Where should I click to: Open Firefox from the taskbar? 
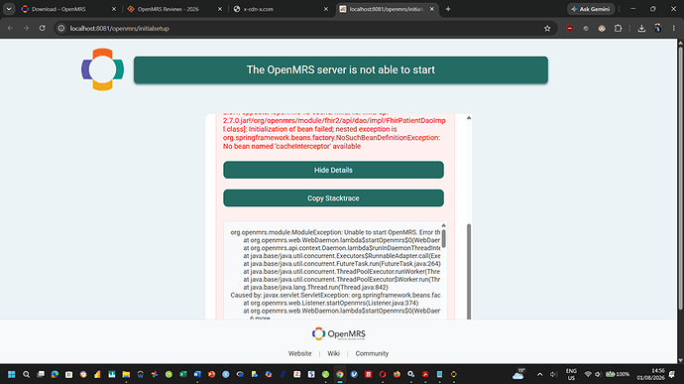coord(397,374)
